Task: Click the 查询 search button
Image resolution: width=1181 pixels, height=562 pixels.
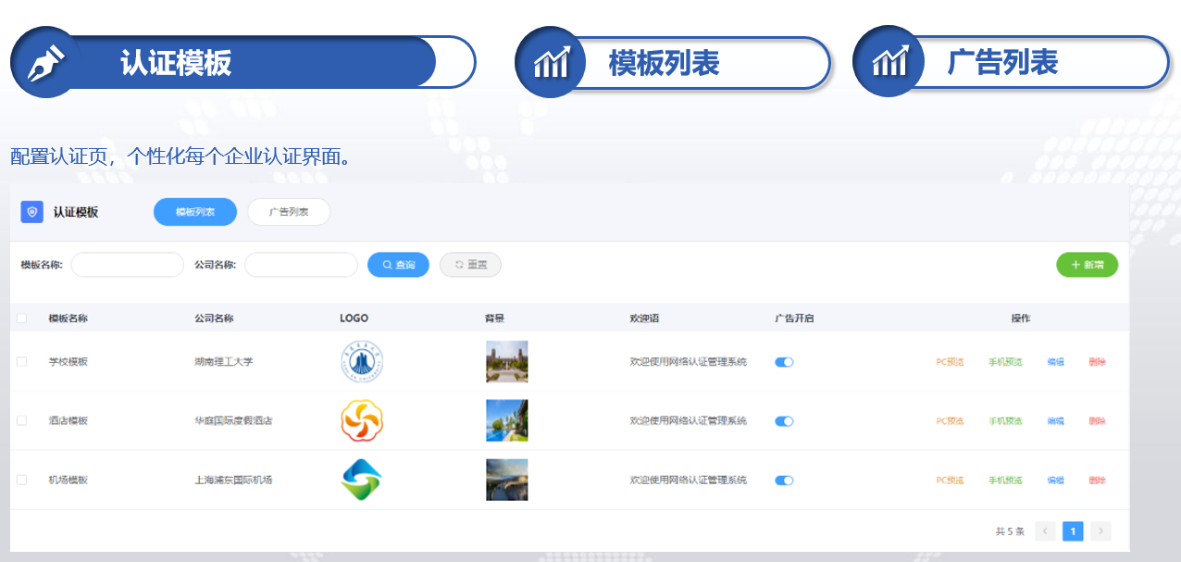Action: [x=398, y=265]
